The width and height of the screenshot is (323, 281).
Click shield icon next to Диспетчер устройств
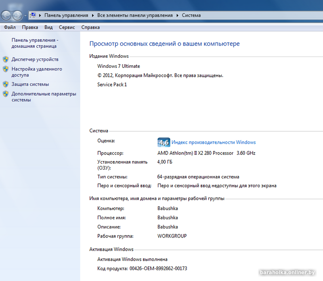coord(6,59)
